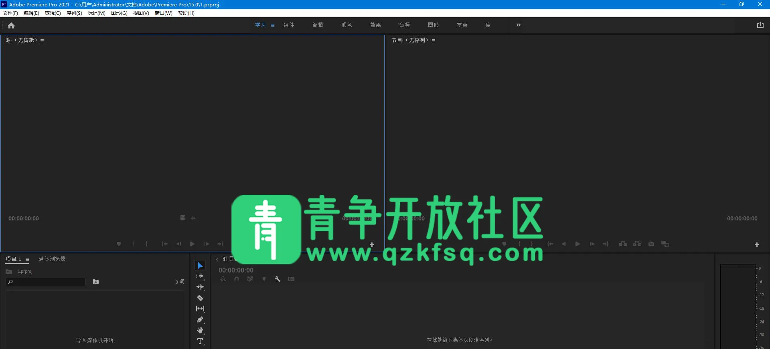Open Comparison View in Program monitor

[x=665, y=244]
